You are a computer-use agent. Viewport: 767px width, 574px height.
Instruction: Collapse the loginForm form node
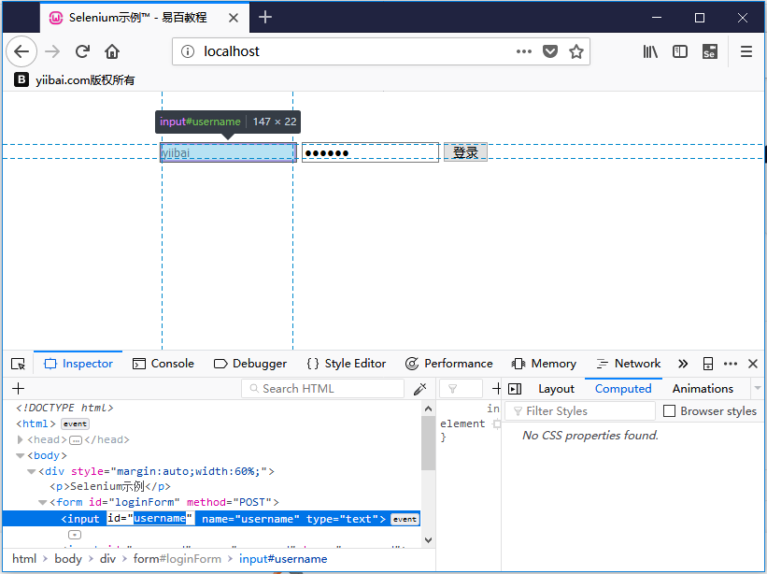click(x=43, y=502)
